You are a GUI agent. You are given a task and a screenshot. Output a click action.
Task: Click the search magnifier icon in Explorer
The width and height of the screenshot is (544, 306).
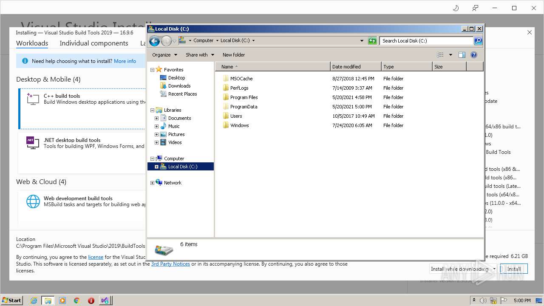[478, 41]
